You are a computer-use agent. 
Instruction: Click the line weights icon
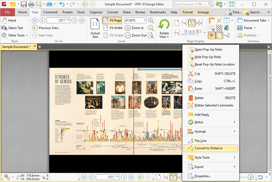click(227, 28)
